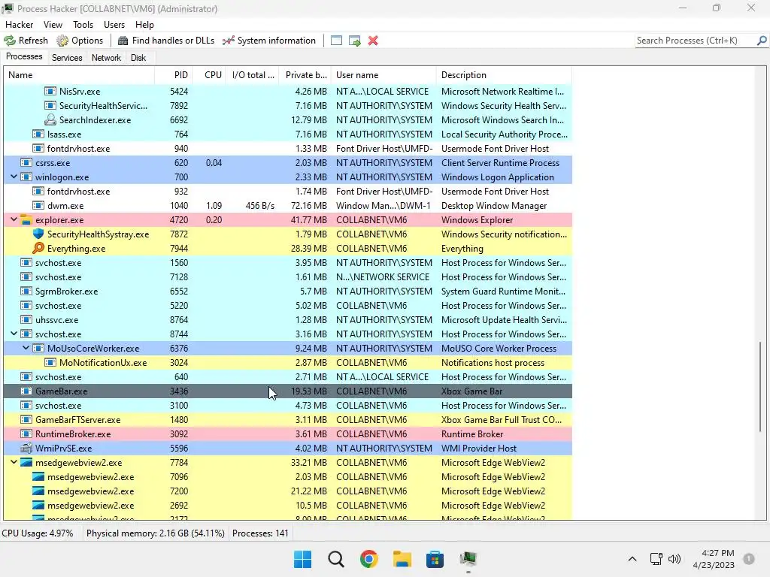Show hidden system tray icons
770x577 pixels.
(x=632, y=559)
